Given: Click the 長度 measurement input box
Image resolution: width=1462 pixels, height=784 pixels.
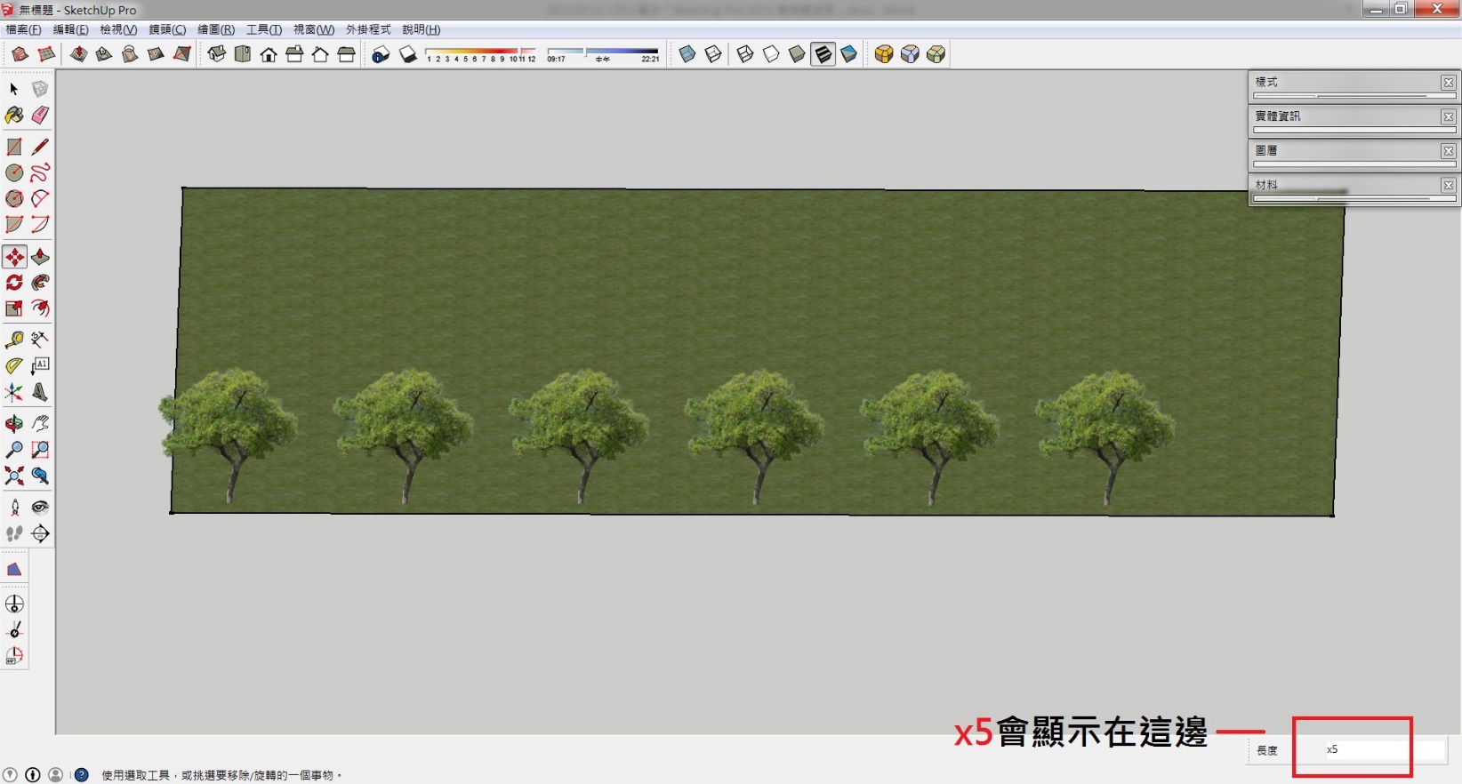Looking at the screenshot, I should click(x=1370, y=750).
